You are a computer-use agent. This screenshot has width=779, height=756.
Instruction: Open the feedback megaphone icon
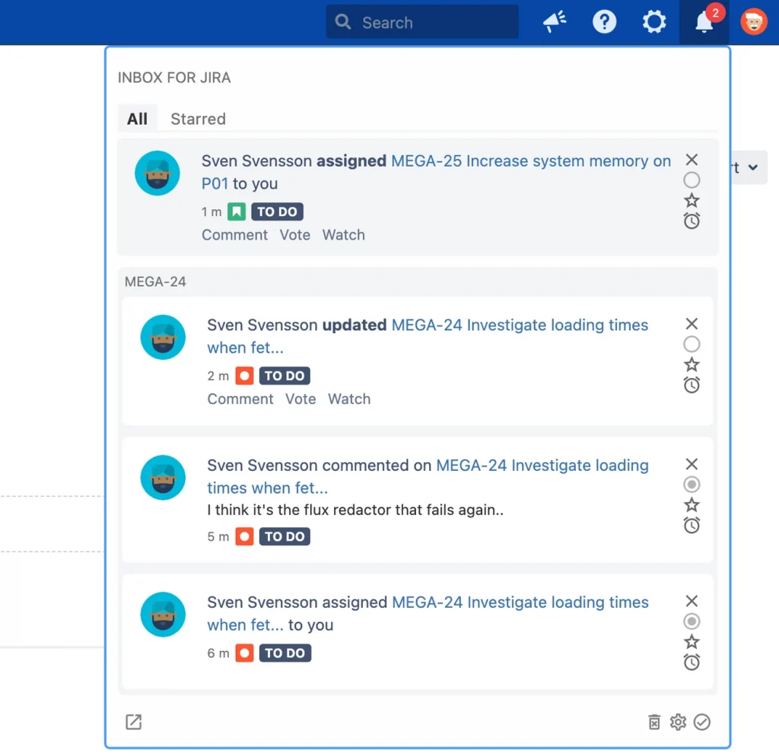[x=555, y=22]
